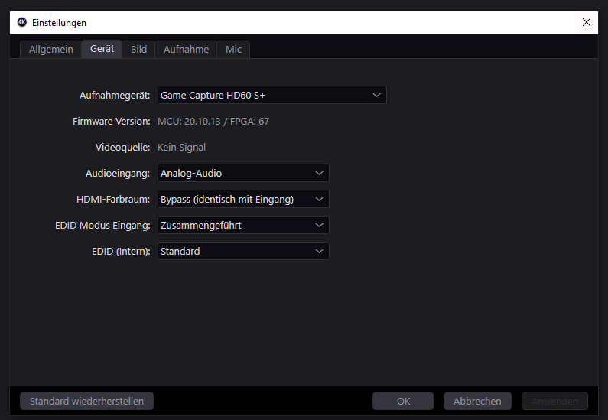Open the EDID (Intern) Standard dropdown
Viewport: 608px width, 420px height.
243,252
